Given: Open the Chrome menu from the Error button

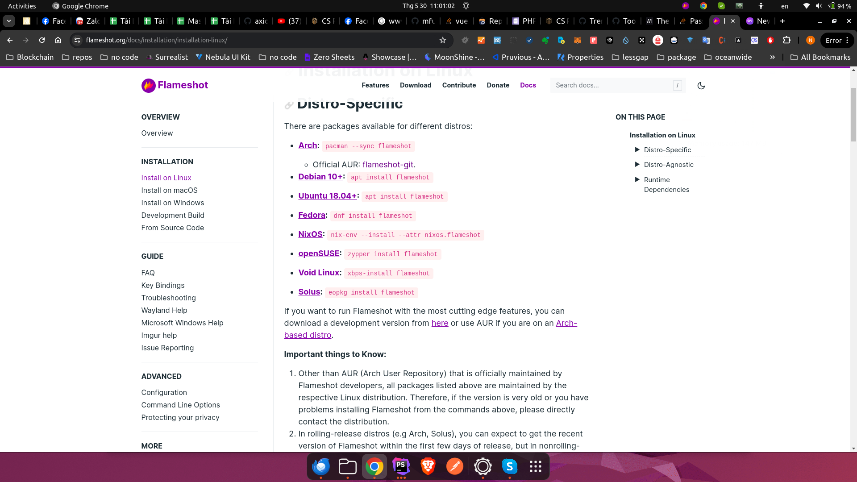Looking at the screenshot, I should click(x=837, y=40).
